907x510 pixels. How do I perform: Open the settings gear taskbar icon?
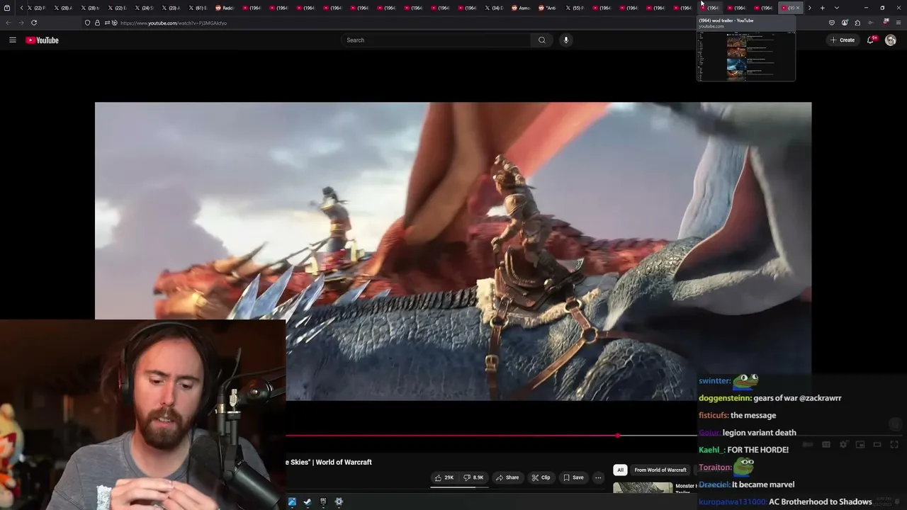(x=339, y=501)
